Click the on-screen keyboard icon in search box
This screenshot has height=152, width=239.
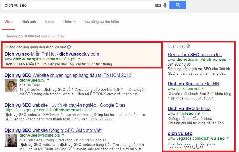pos(158,5)
